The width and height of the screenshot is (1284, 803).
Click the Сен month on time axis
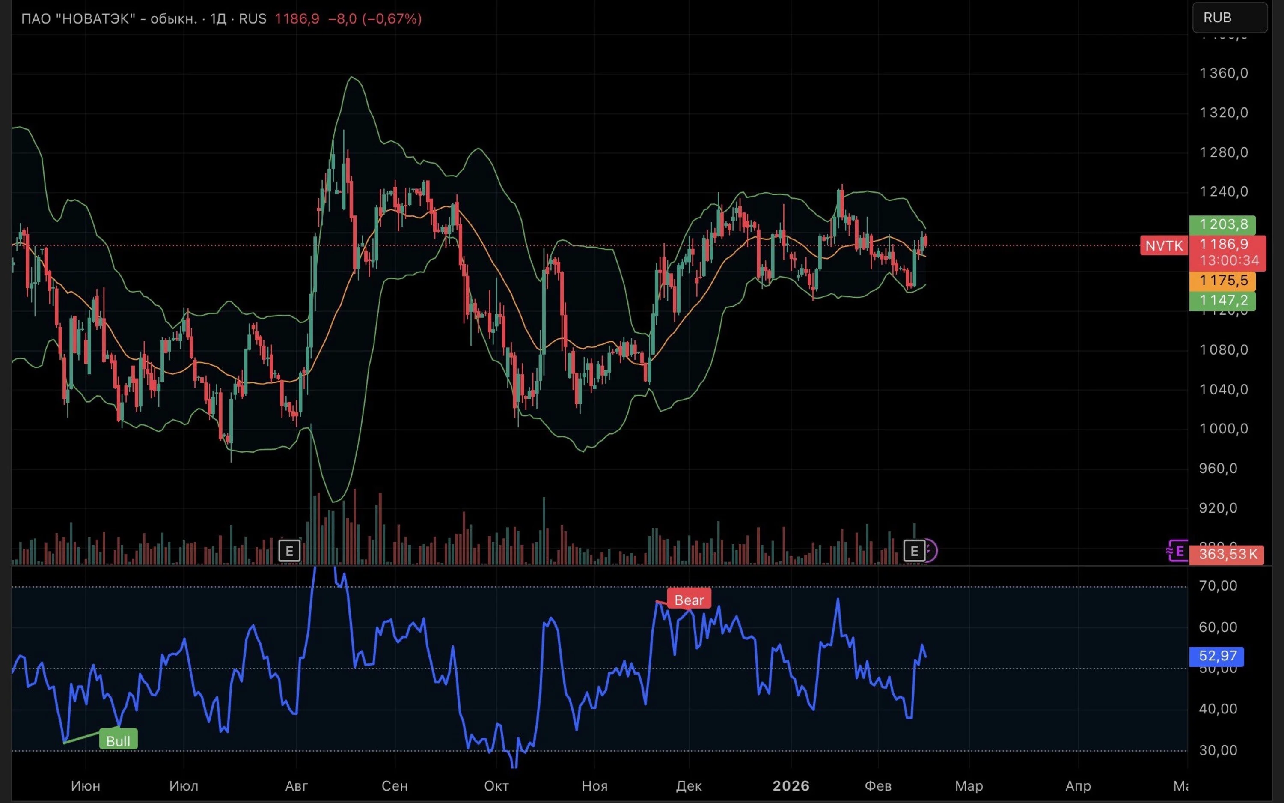pyautogui.click(x=395, y=786)
